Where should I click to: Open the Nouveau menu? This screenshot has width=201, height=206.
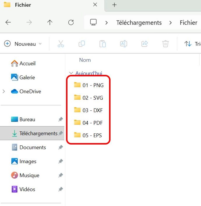click(x=23, y=44)
